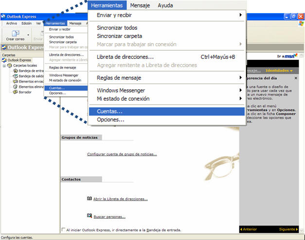Click the Windows flag logo in the toolbar corner

tap(301, 23)
